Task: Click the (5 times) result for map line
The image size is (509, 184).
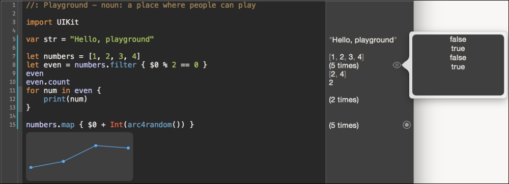Action: coord(344,125)
